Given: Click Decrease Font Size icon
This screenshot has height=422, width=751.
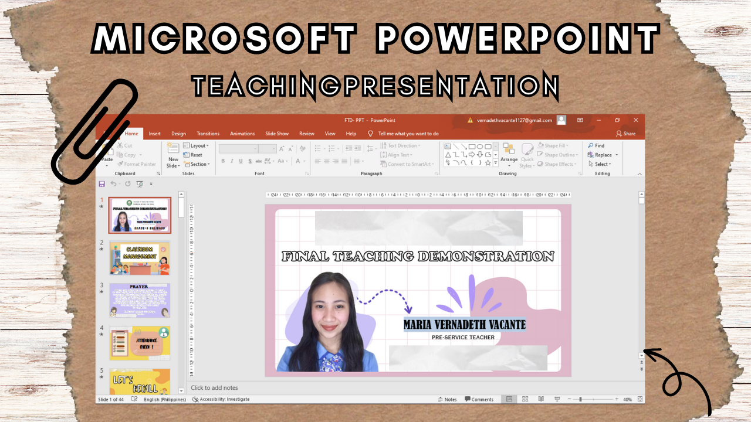Looking at the screenshot, I should click(x=291, y=149).
